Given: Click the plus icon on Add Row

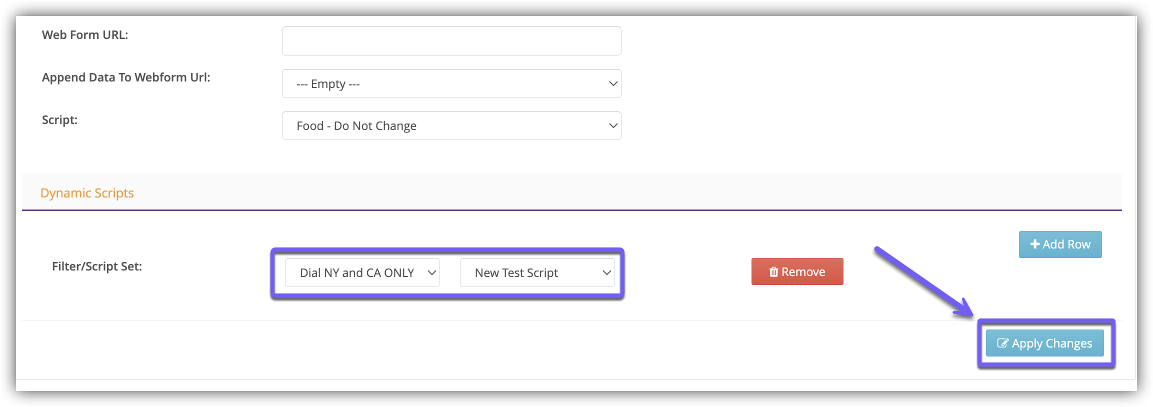Looking at the screenshot, I should [x=1034, y=244].
